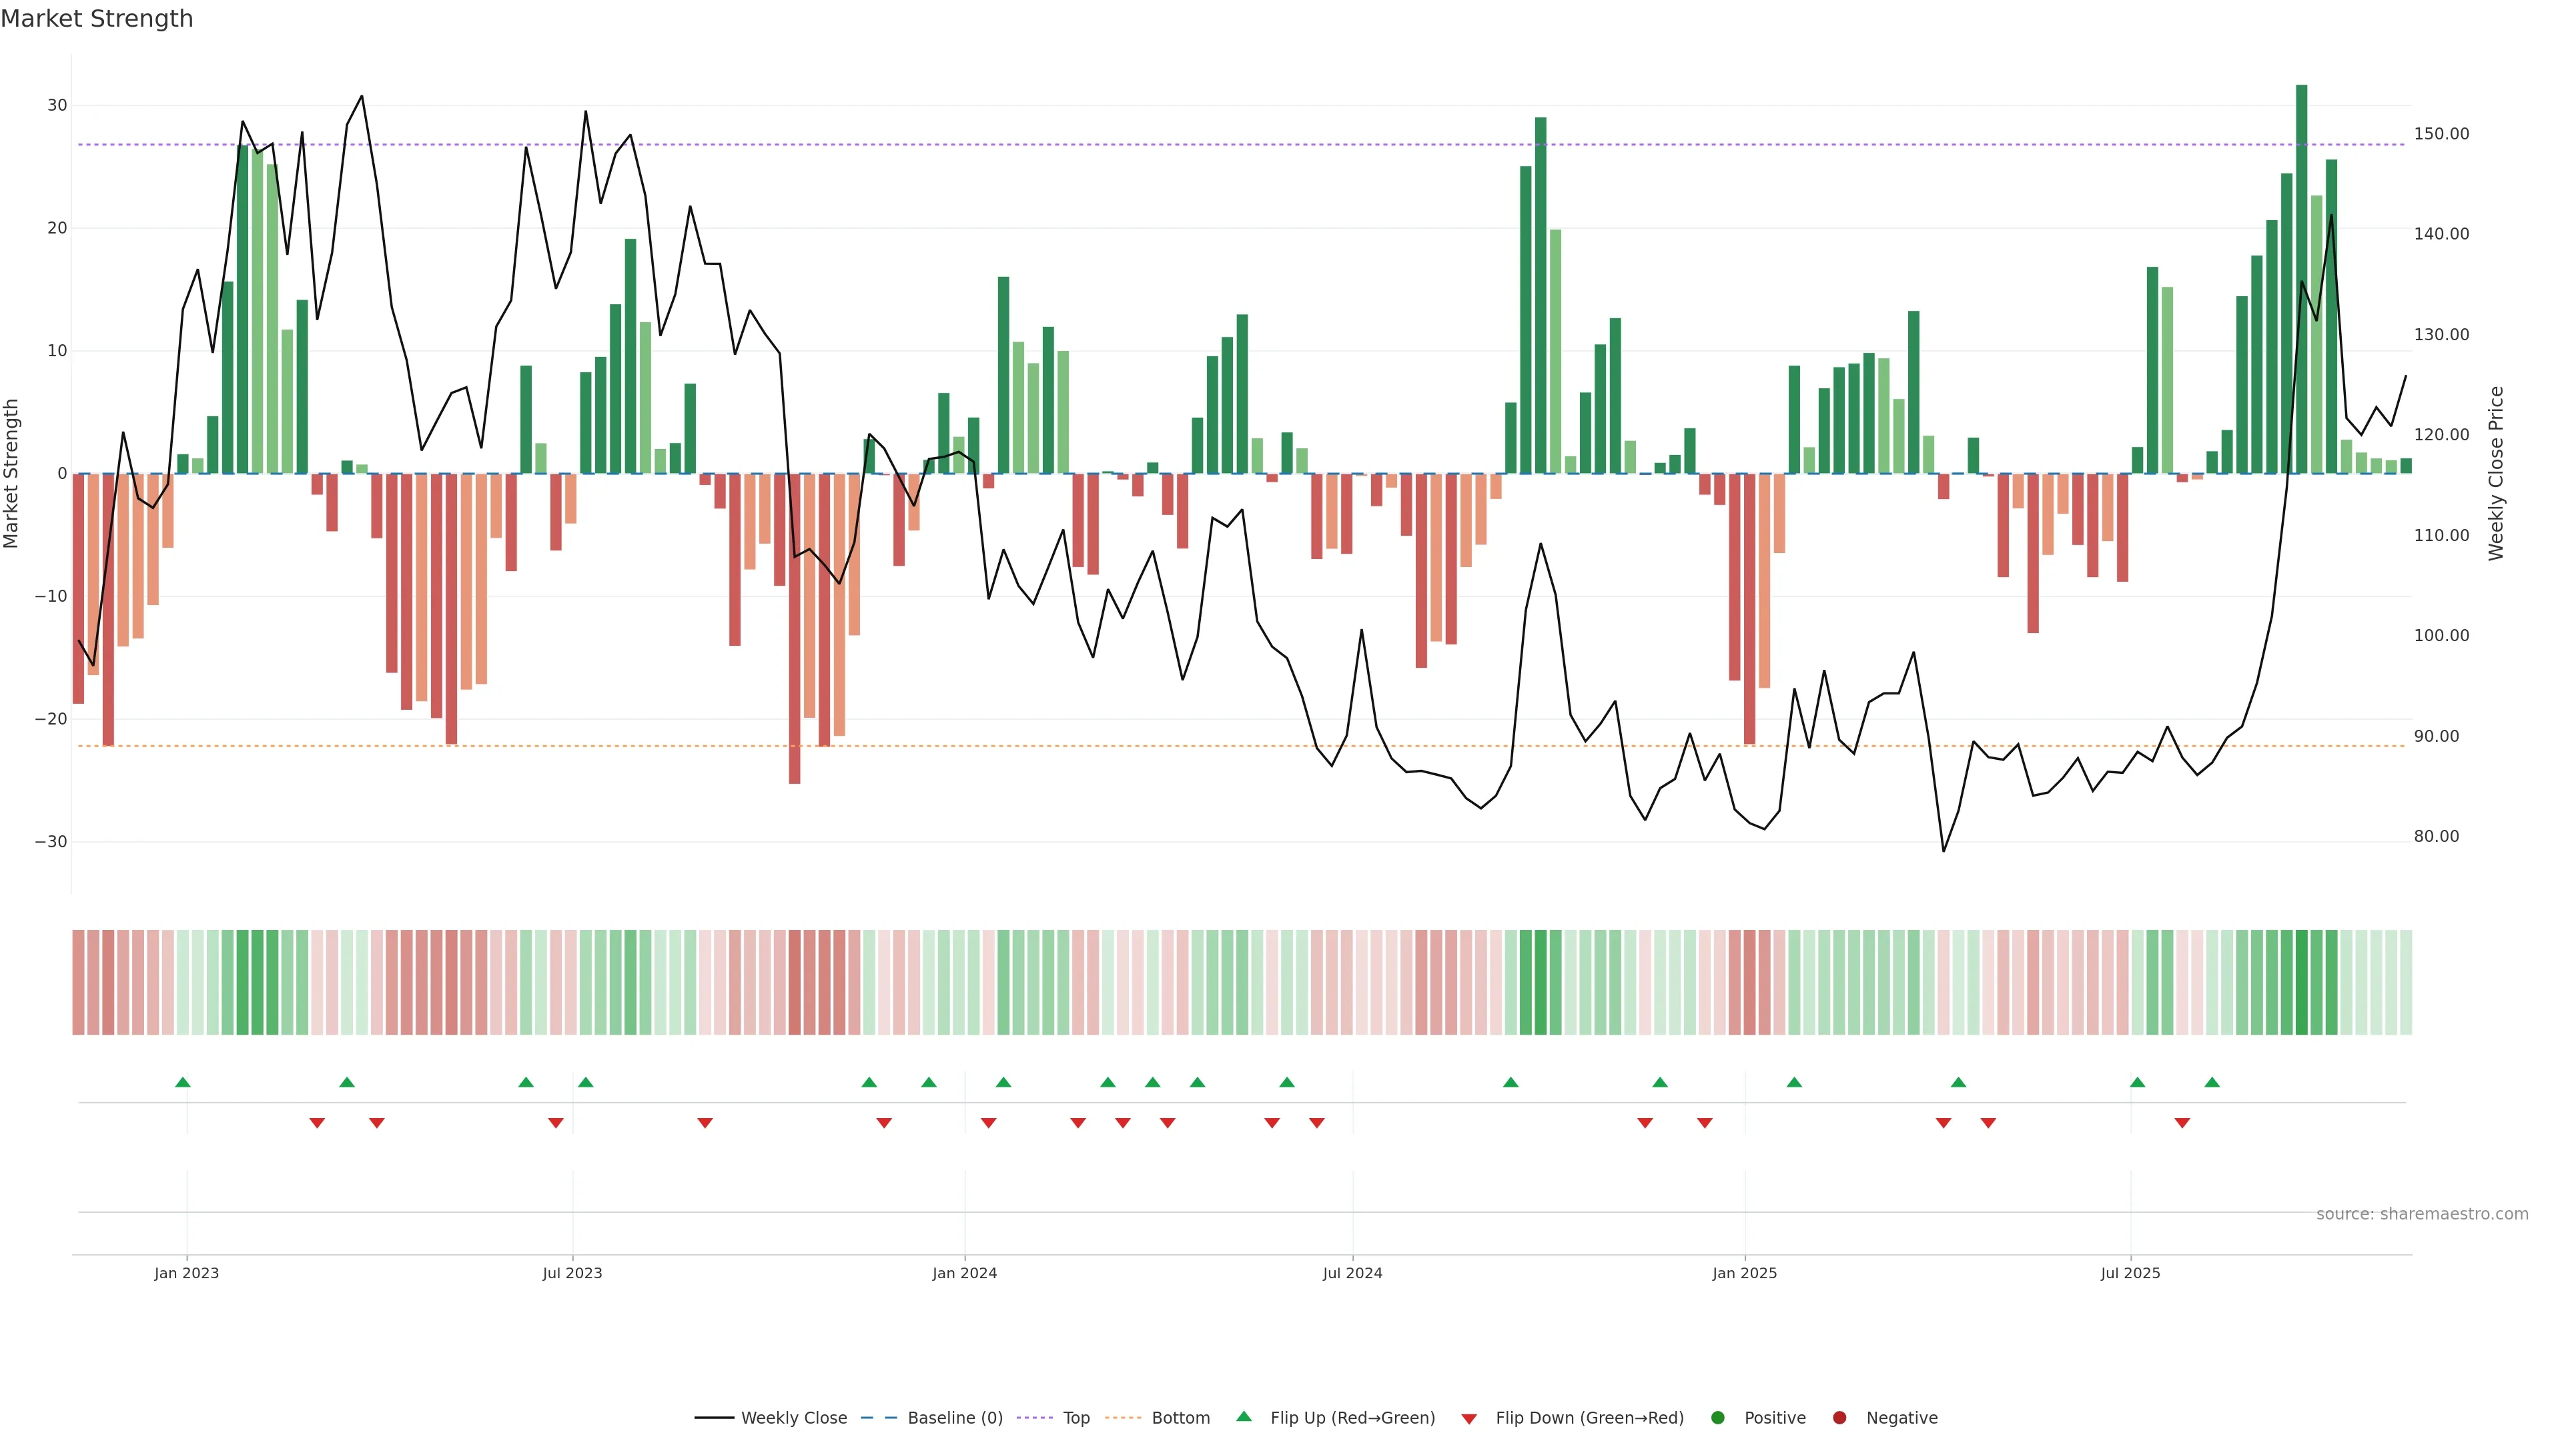The image size is (2562, 1441).
Task: Click the Market Strength y-axis title
Action: click(12, 474)
